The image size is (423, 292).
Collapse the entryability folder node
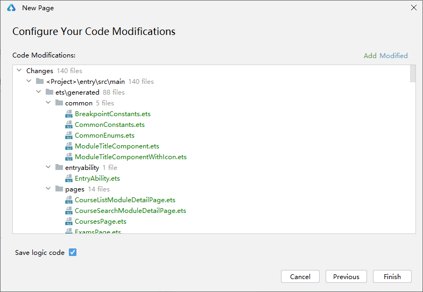coord(48,168)
